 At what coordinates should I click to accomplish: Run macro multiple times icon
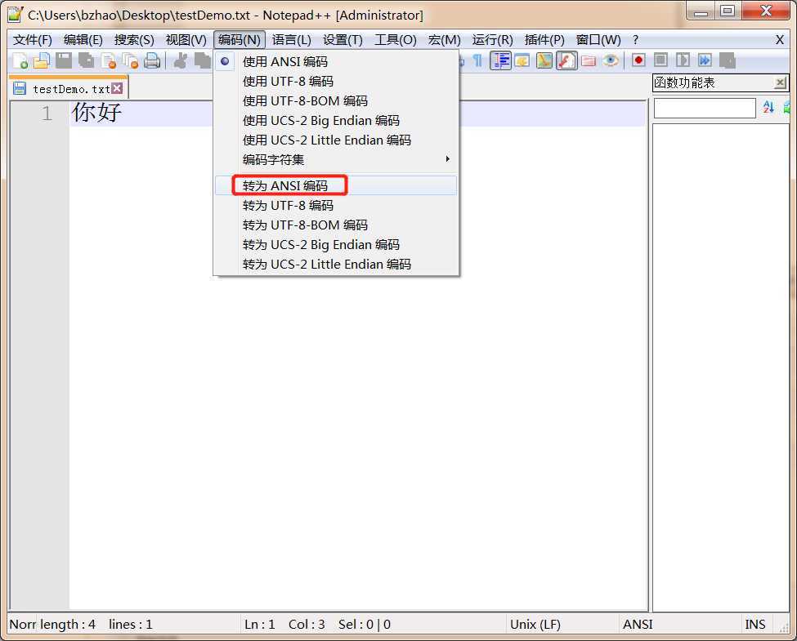[x=705, y=60]
